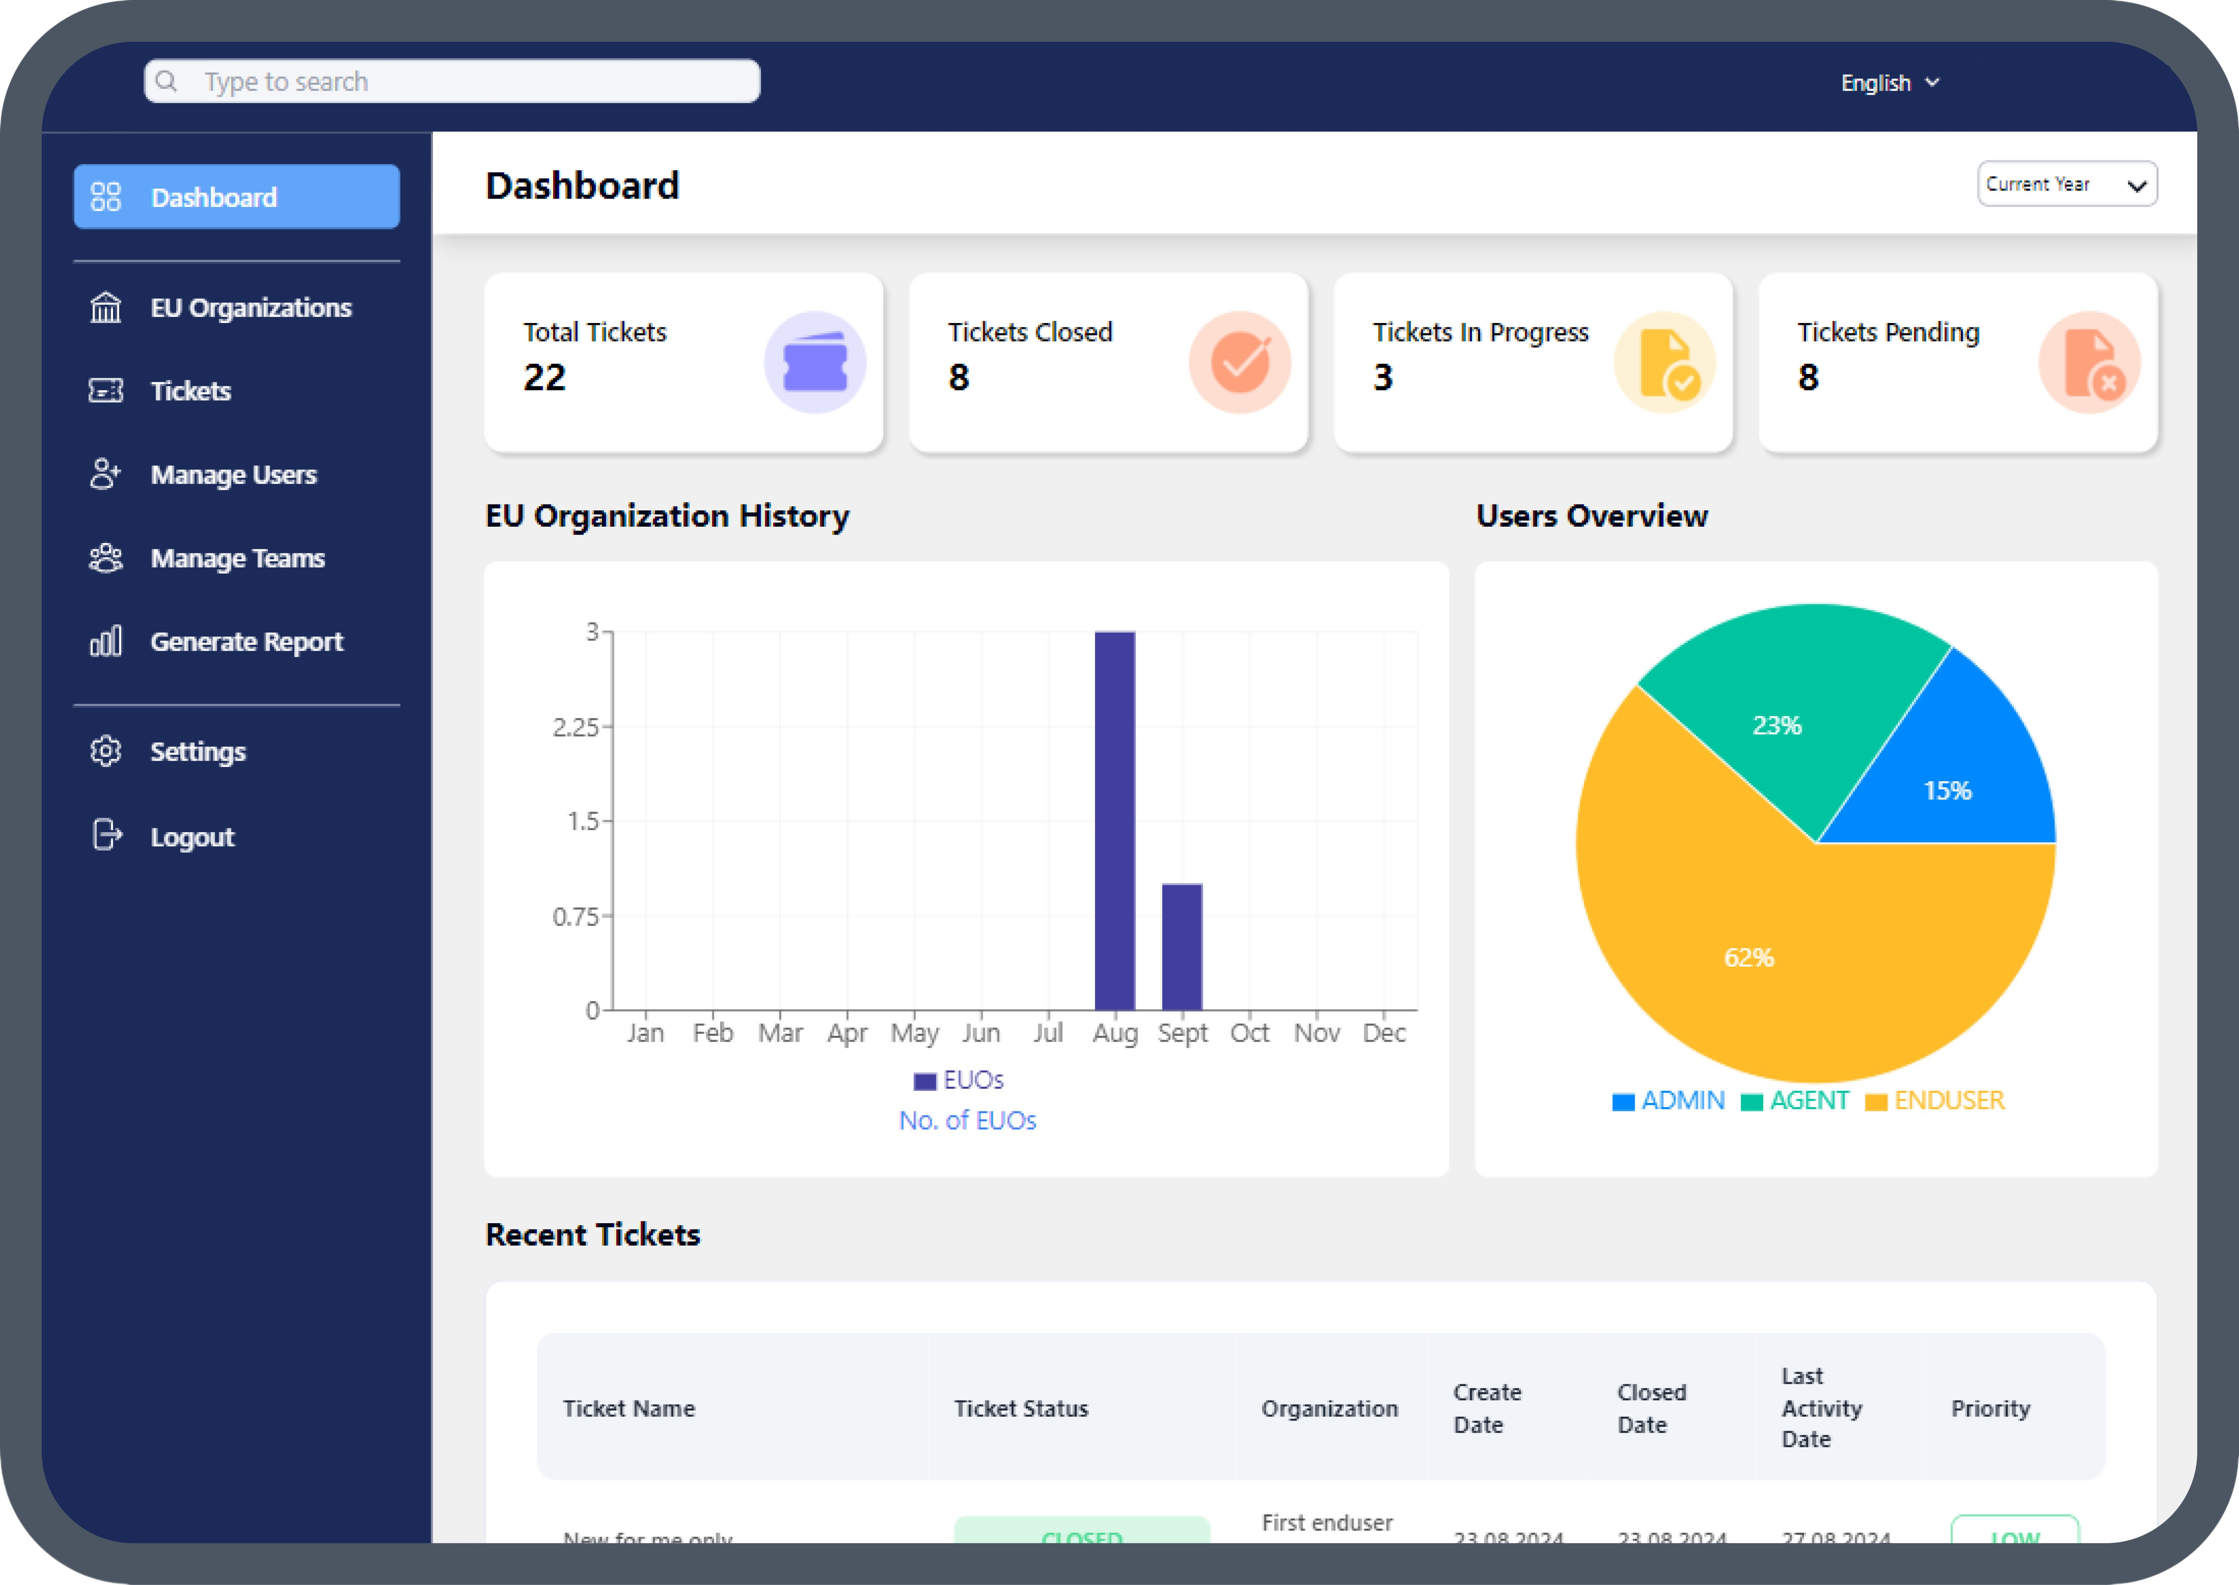Click the Aug bar in the chart
2239x1585 pixels.
(1115, 821)
